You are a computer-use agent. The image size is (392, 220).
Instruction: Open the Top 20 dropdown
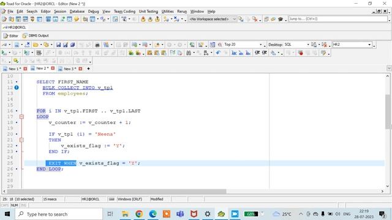click(261, 45)
